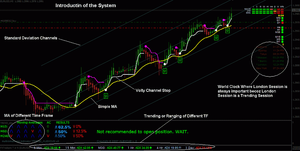The width and height of the screenshot is (300, 151).
Task: Click the EURUSD,M5 chart title text
Action: click(7, 1)
